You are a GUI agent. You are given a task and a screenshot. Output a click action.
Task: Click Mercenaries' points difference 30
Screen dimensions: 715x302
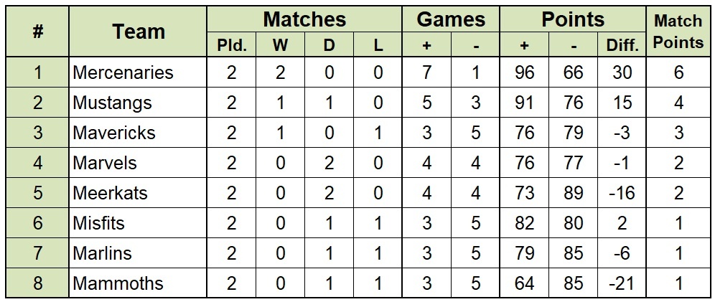point(622,72)
